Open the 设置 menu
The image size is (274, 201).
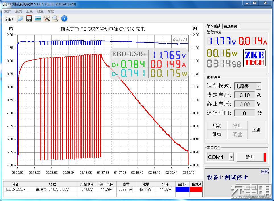tap(40, 11)
